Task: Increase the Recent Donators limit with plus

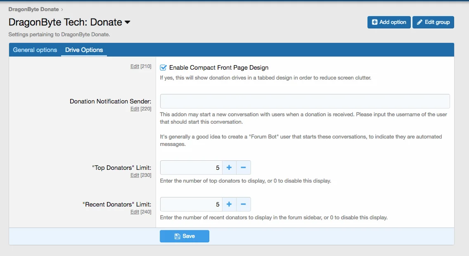Action: 229,204
